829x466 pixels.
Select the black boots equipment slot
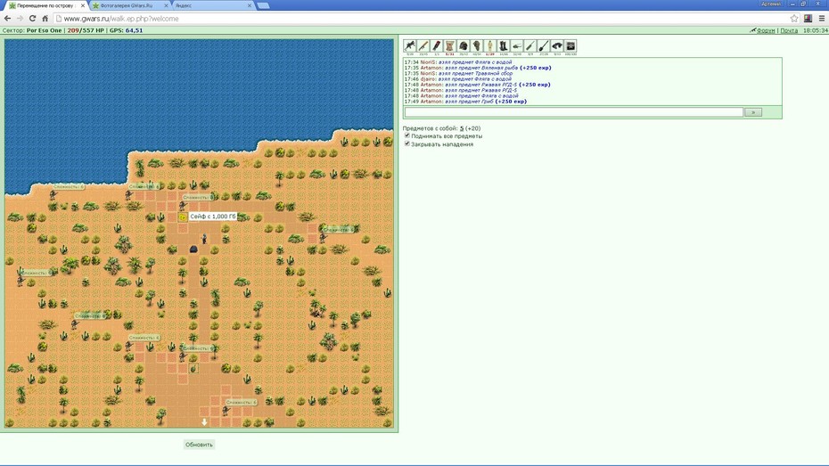click(504, 46)
